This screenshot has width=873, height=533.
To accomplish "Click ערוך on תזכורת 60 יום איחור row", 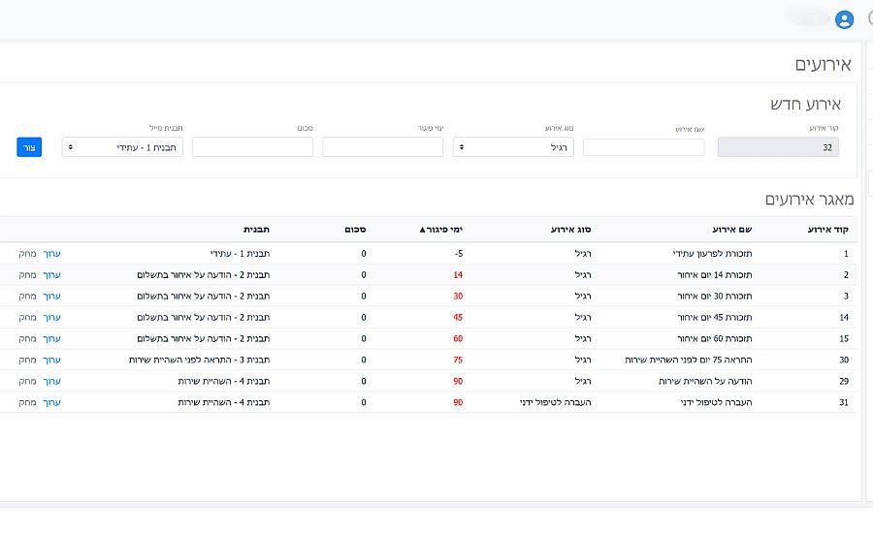I will [51, 339].
